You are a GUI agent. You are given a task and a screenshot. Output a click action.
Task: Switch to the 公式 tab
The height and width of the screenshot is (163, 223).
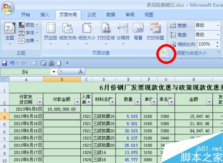[x=92, y=15]
